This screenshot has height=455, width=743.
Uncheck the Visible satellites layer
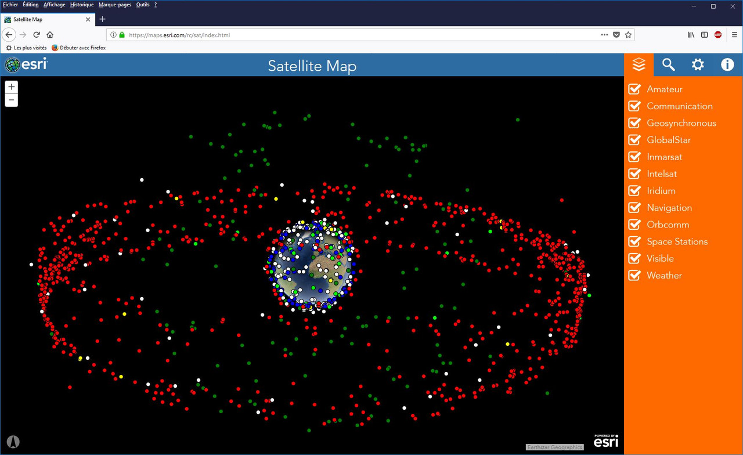635,258
